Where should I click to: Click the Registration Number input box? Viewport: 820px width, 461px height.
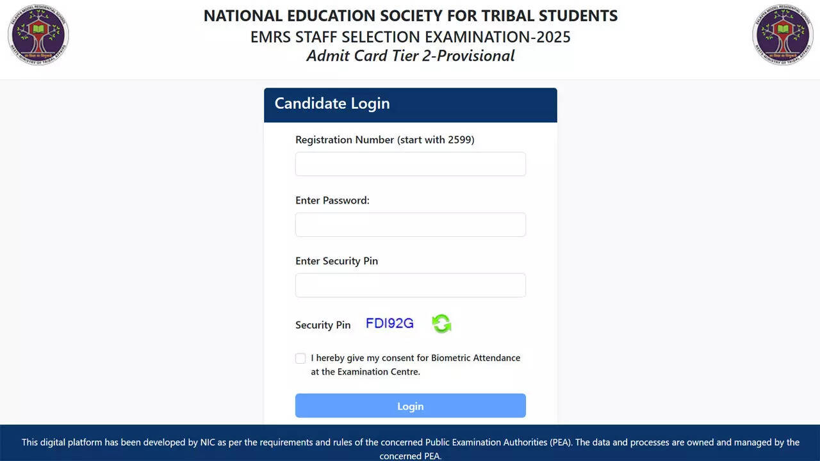coord(410,164)
